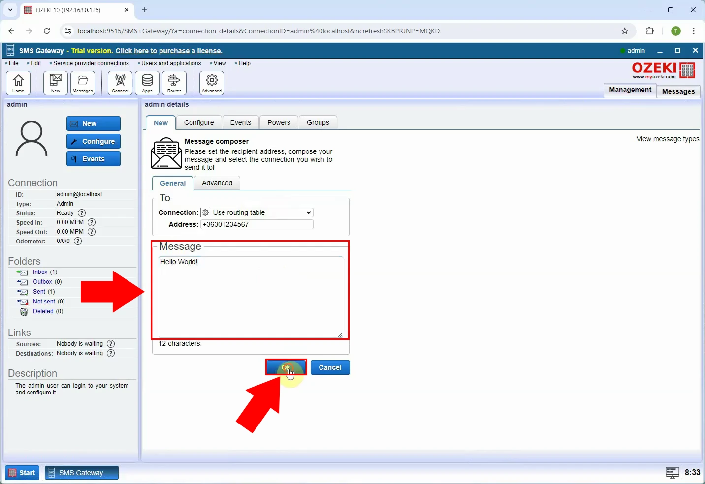Open the taskbar monitor tray icon
705x484 pixels.
(673, 472)
